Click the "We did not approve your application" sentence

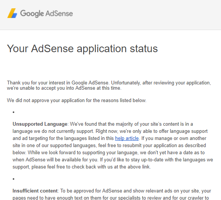tap(77, 100)
